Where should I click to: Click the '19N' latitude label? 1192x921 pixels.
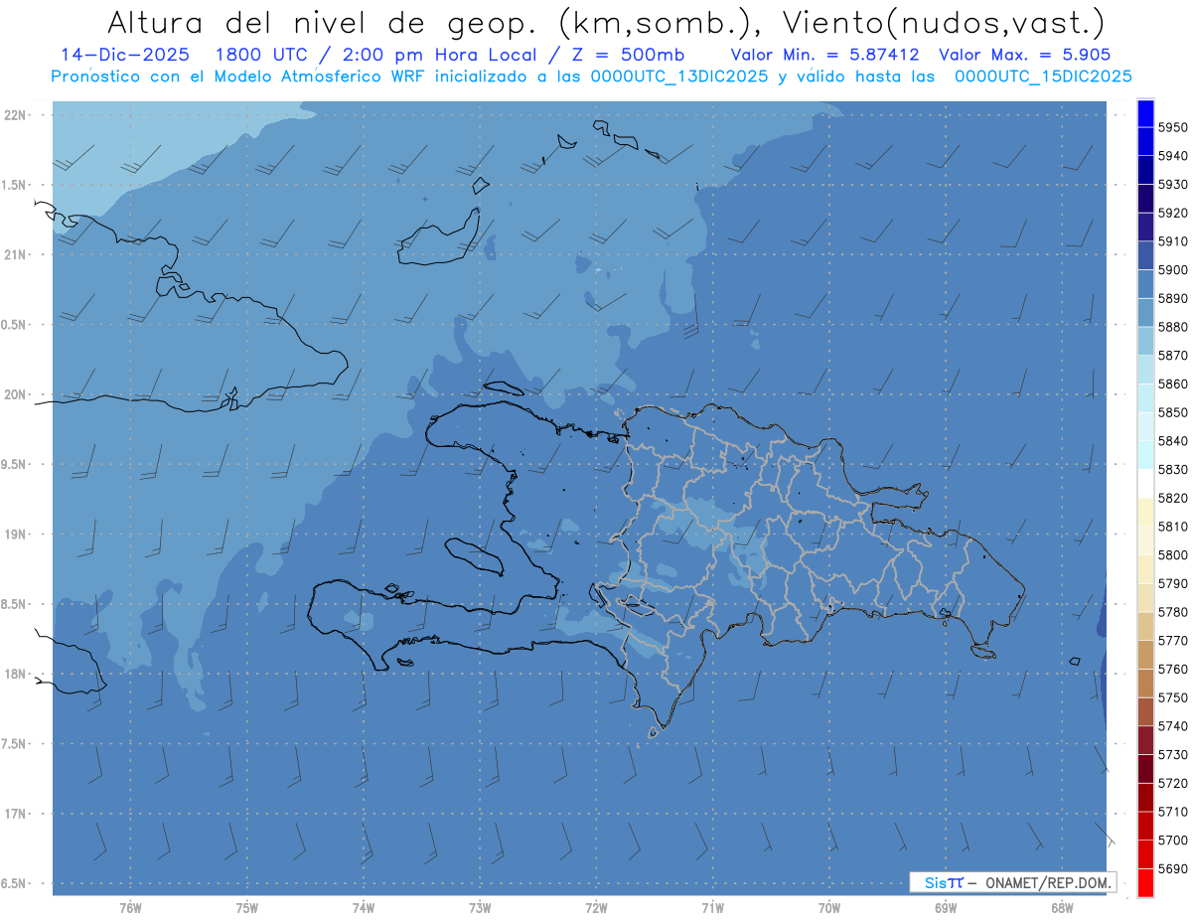coord(16,535)
